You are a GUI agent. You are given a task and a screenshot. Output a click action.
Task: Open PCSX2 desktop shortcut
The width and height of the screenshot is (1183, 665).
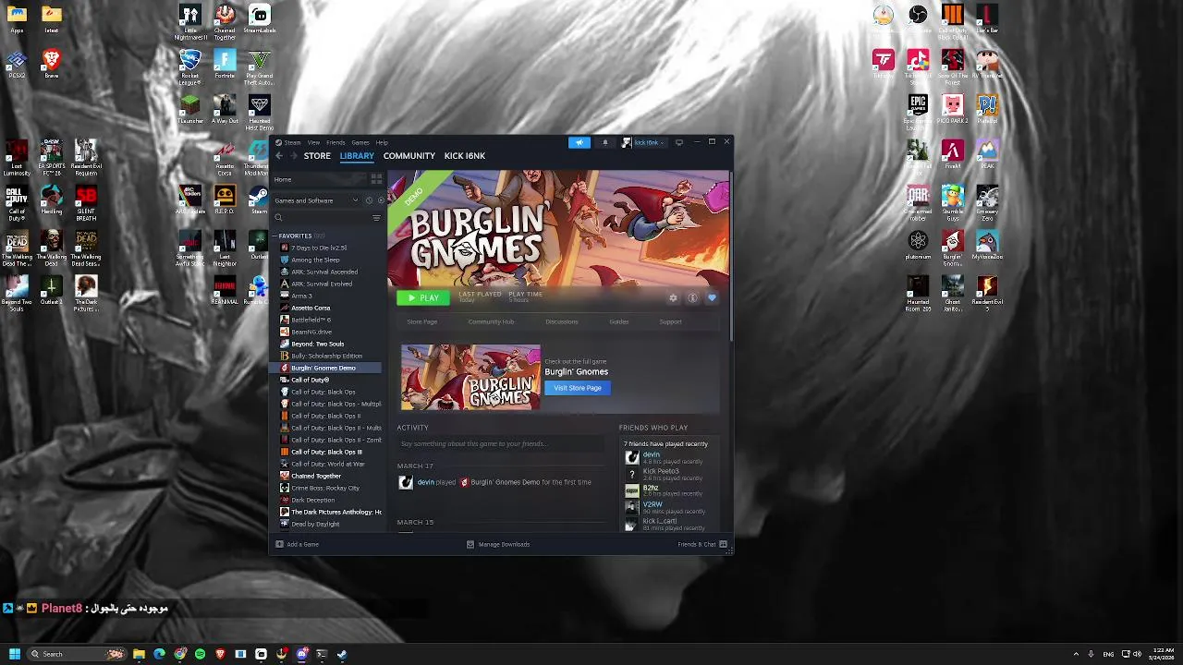pos(17,65)
